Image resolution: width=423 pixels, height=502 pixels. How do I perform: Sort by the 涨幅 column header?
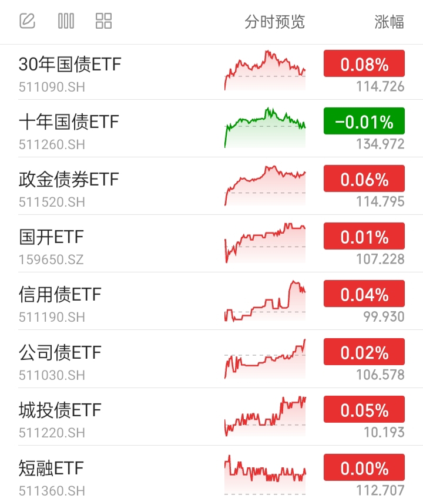tap(389, 22)
